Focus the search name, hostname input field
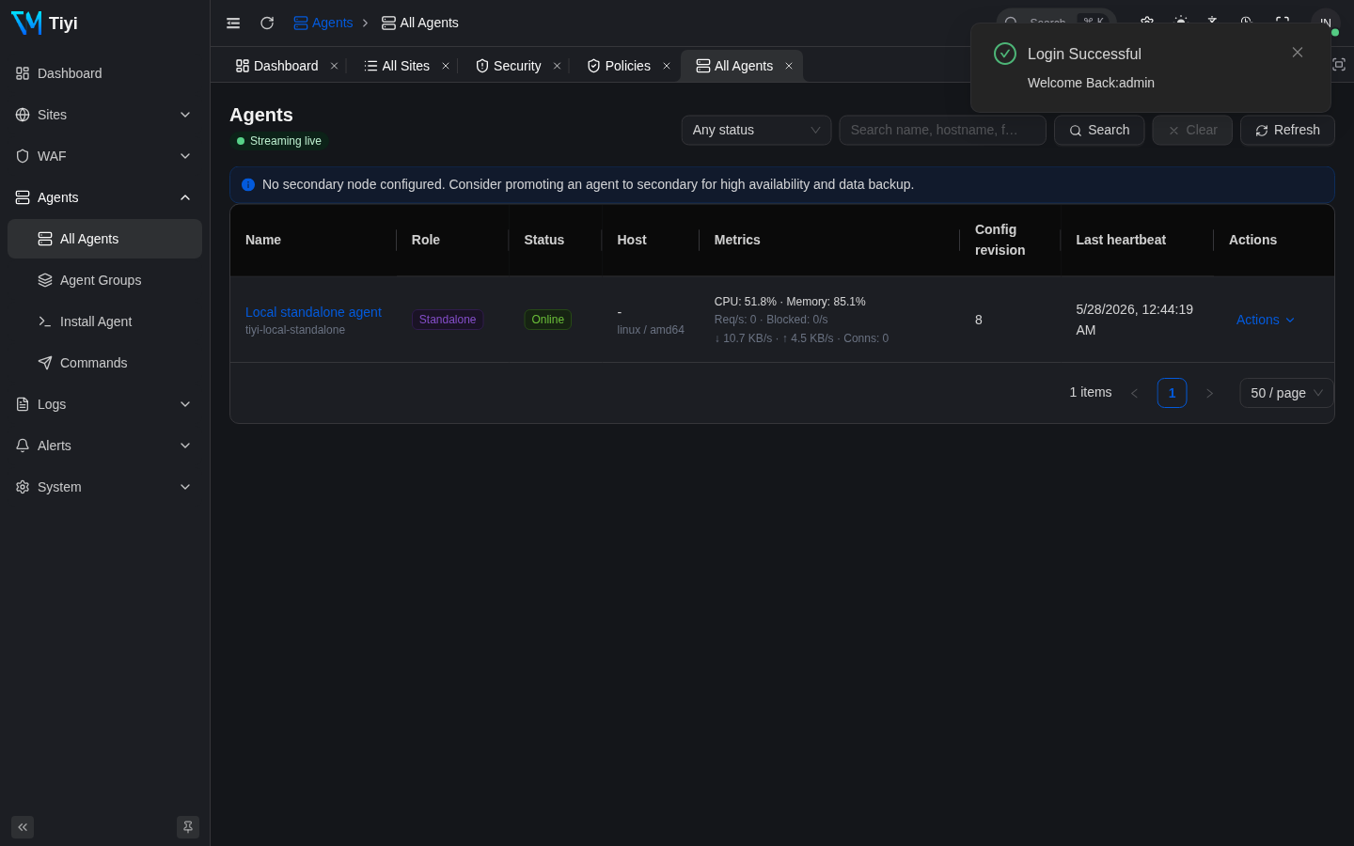The image size is (1354, 846). [x=942, y=130]
